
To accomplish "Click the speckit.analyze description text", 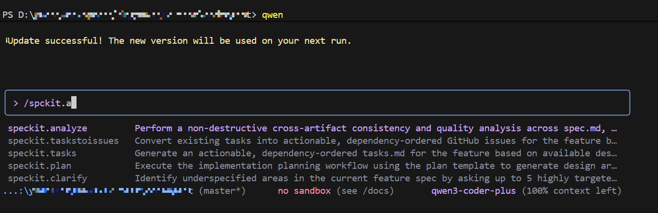I will (x=375, y=128).
